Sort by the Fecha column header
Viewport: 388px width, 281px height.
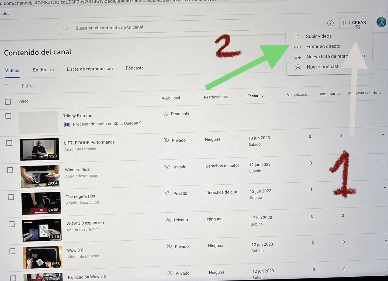[x=252, y=96]
